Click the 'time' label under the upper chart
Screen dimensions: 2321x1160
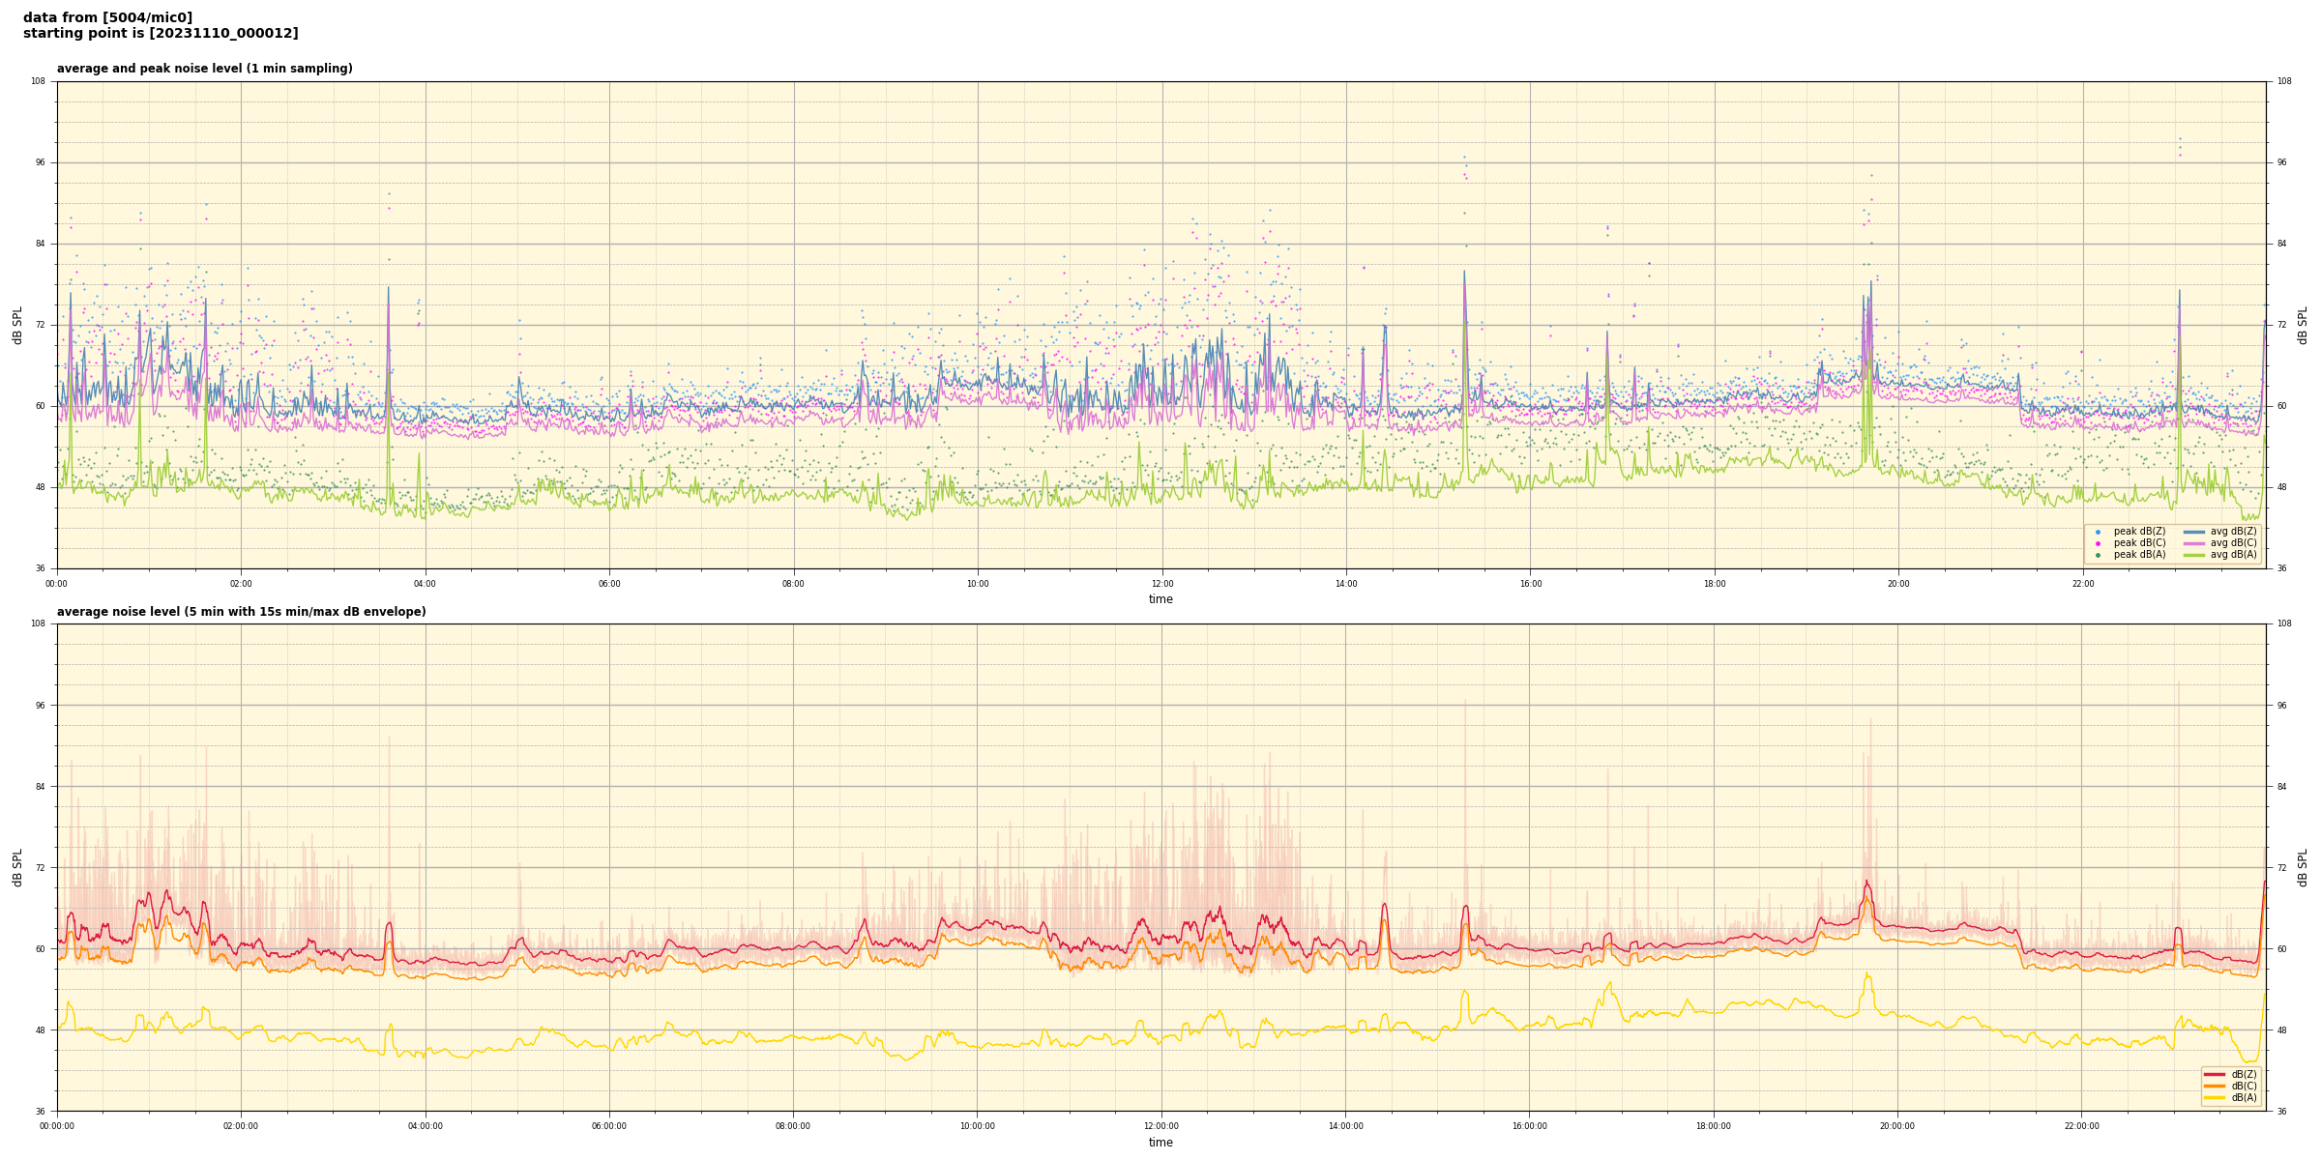tap(1160, 599)
